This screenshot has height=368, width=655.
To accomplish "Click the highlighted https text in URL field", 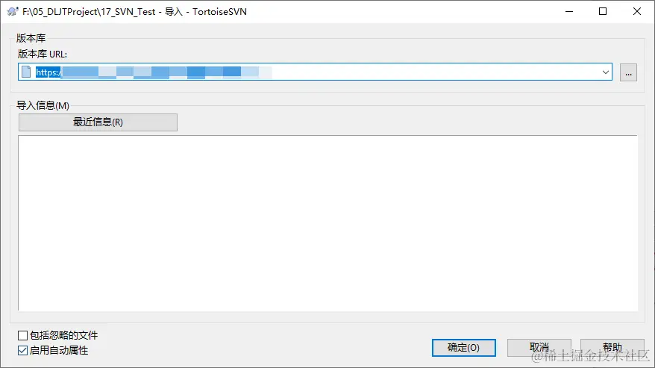I will pos(48,72).
